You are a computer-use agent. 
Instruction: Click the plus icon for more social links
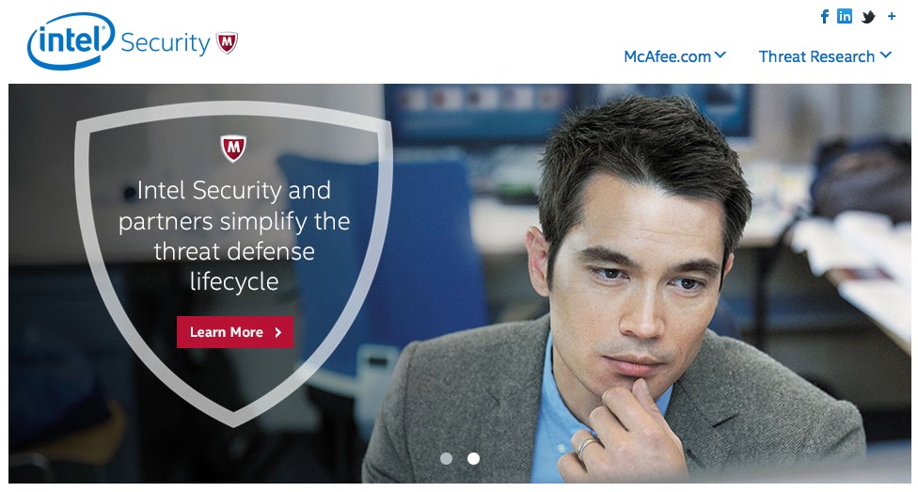point(891,16)
